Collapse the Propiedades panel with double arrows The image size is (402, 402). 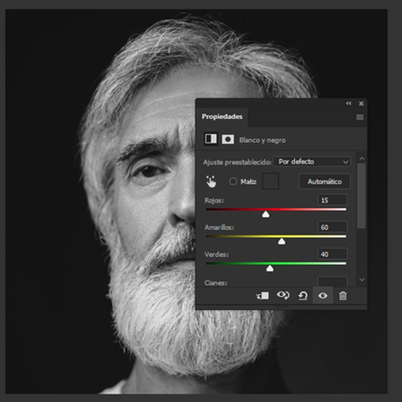(348, 103)
